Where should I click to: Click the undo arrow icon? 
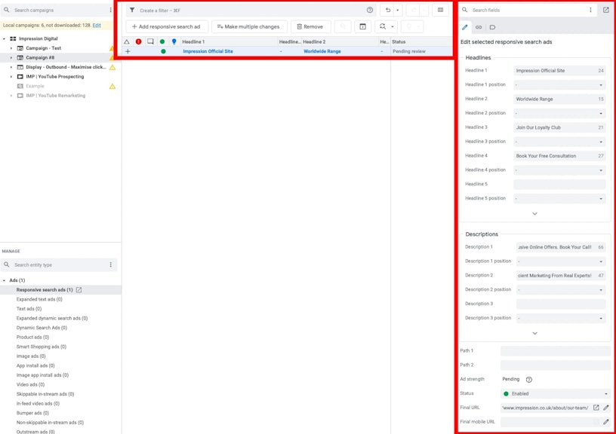tap(387, 11)
